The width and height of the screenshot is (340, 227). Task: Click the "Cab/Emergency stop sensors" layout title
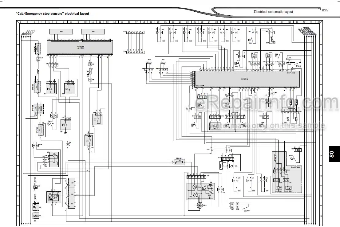53,14
